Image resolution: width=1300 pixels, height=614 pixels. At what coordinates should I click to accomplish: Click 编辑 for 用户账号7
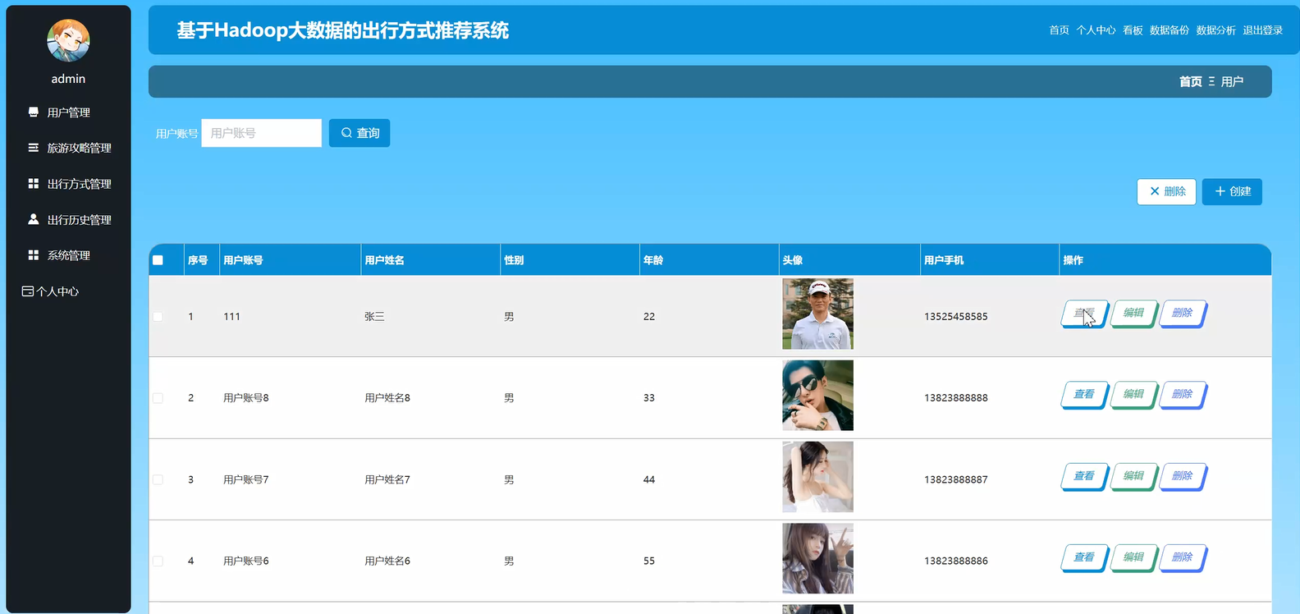pos(1133,476)
